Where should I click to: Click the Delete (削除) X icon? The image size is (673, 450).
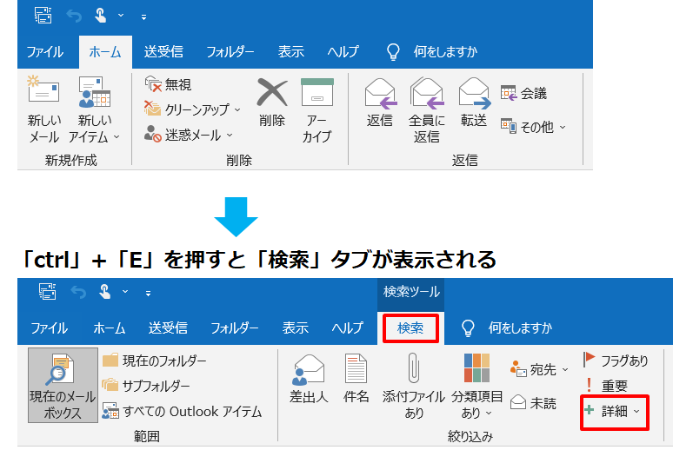(272, 92)
